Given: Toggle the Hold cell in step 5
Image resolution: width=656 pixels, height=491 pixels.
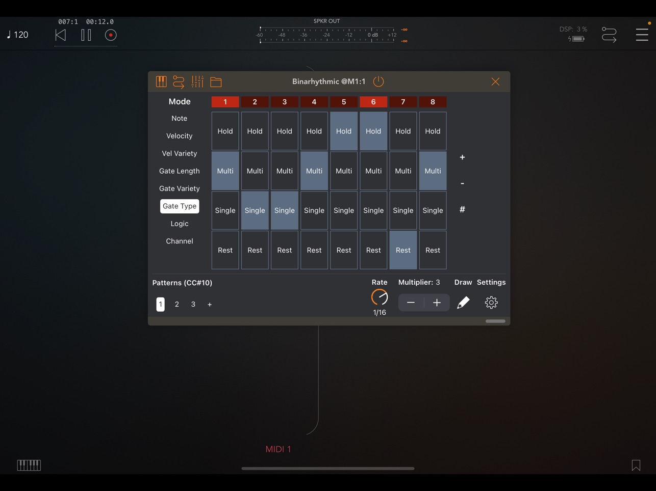Looking at the screenshot, I should [x=344, y=131].
